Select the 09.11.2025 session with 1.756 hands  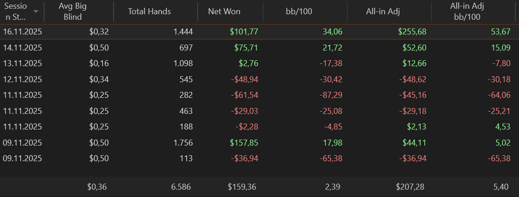coord(259,143)
